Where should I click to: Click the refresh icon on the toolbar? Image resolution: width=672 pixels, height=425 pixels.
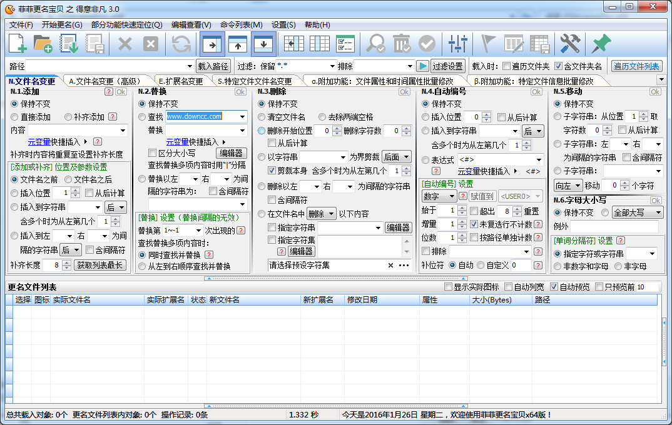click(x=180, y=44)
